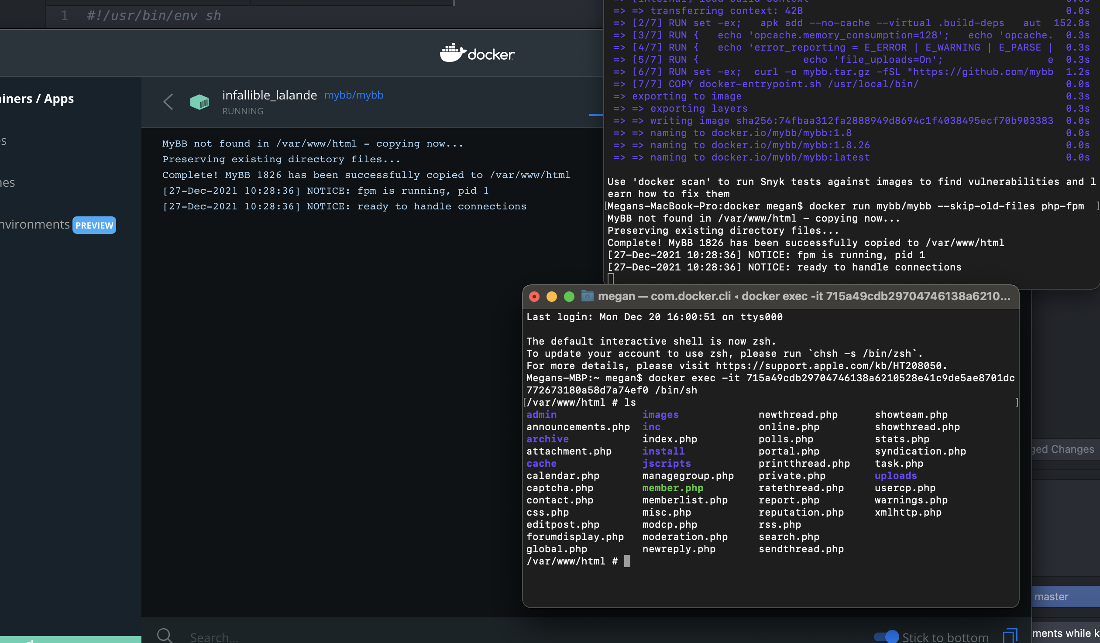Minimize the docker exec terminal window
The image size is (1100, 643).
(x=551, y=297)
